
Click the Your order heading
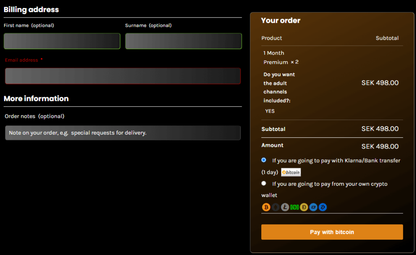click(281, 20)
